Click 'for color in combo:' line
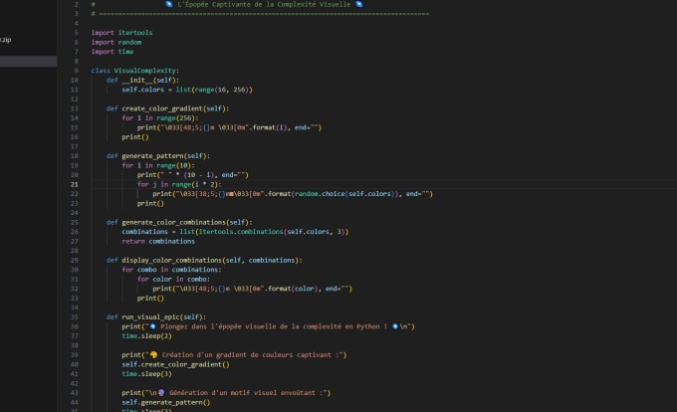 point(173,279)
